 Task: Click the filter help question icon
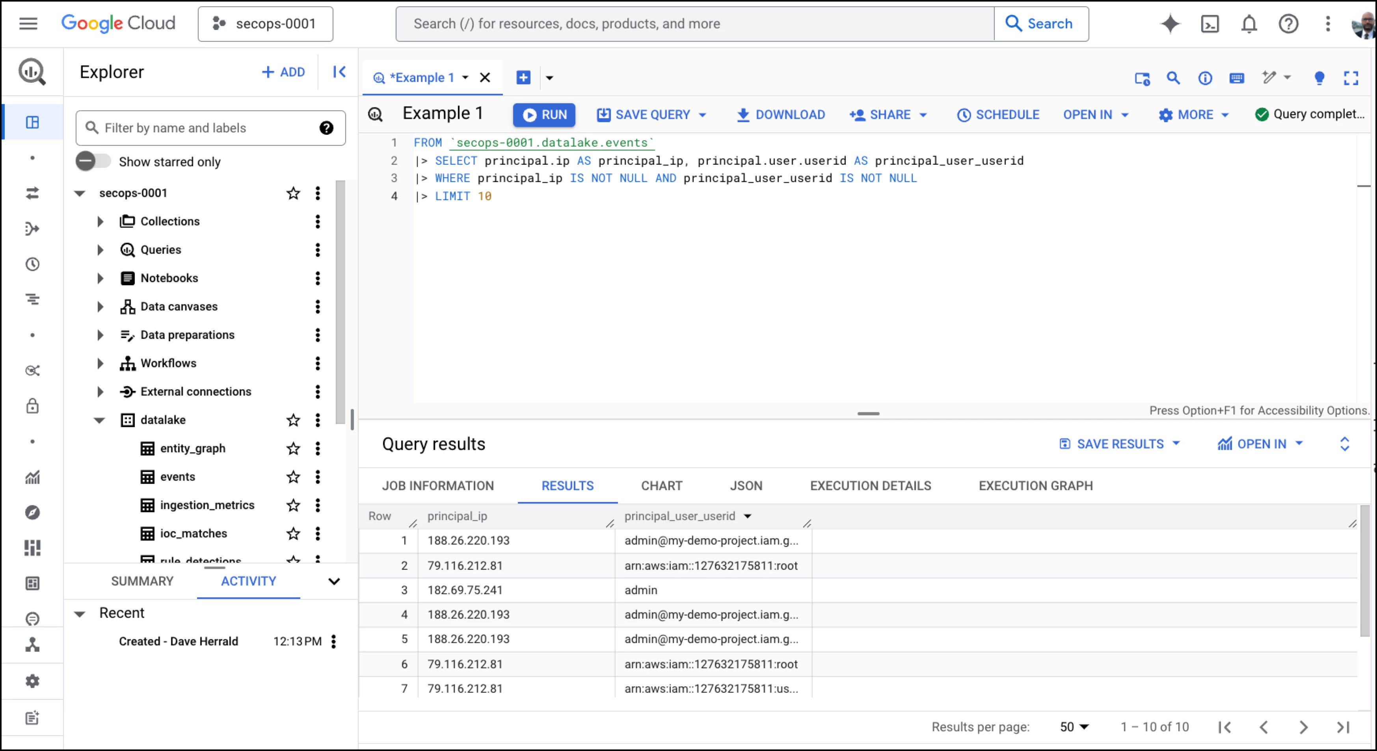coord(326,128)
